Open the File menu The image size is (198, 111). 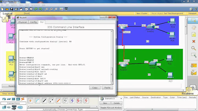2,5
